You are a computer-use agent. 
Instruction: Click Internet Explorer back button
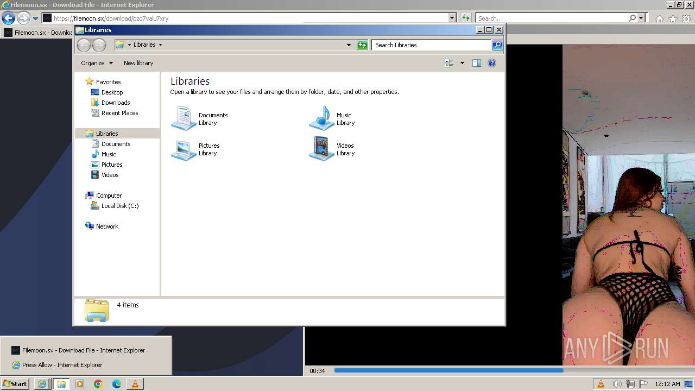pos(8,18)
